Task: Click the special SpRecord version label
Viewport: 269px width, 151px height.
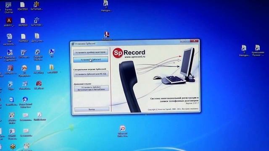Action: tap(90, 69)
